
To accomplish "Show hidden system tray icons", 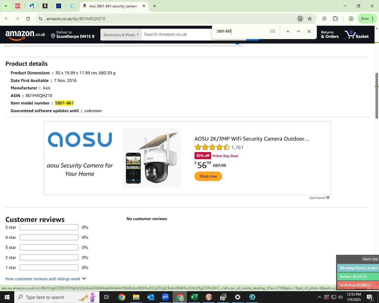I will (x=319, y=297).
